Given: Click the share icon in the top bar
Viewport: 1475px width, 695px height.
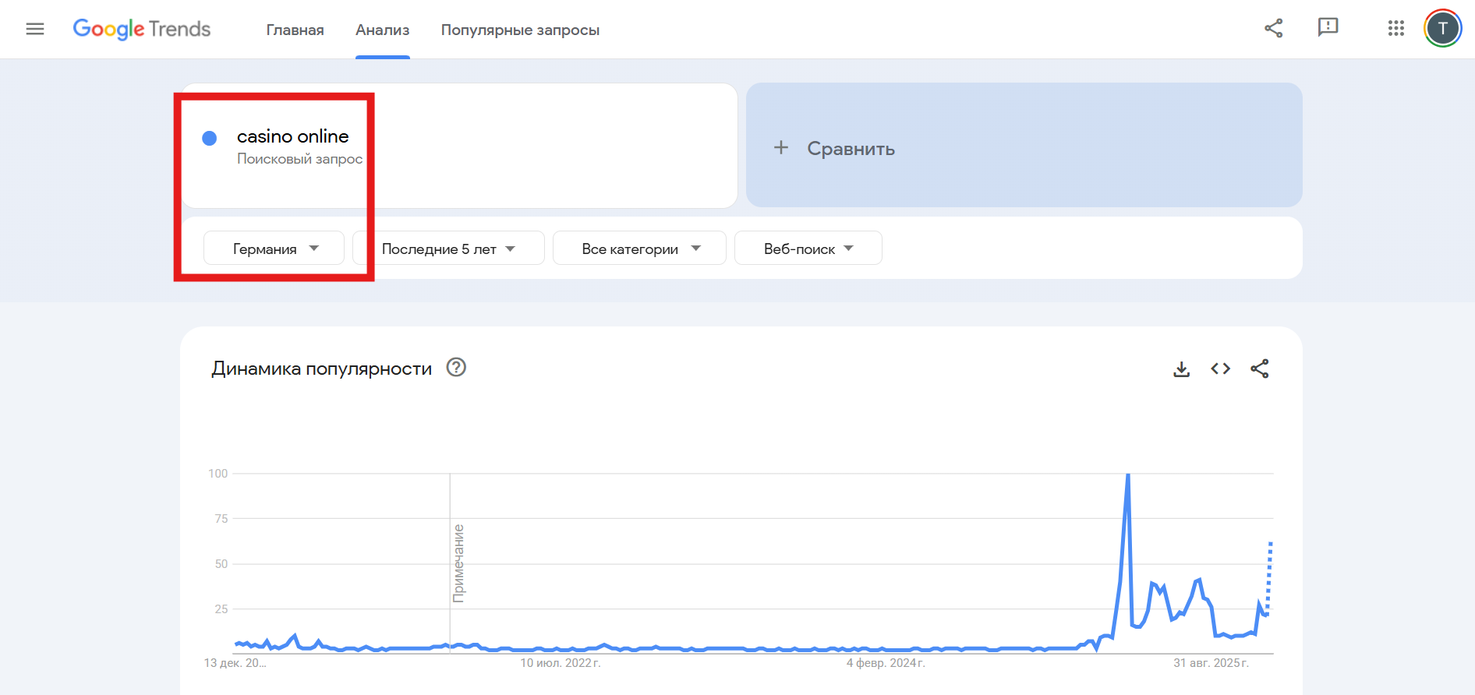Looking at the screenshot, I should (1274, 27).
